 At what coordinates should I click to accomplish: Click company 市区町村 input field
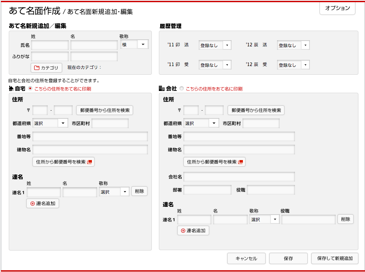click(261, 123)
